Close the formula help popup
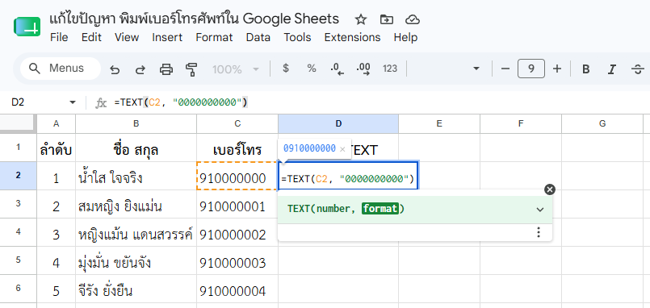Screen dimensions: 650x308 click(550, 189)
